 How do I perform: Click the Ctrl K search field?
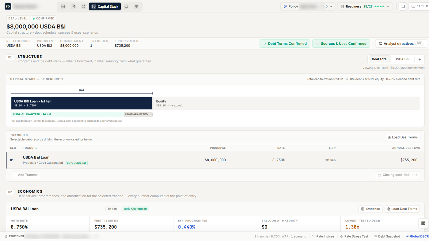[x=419, y=6]
